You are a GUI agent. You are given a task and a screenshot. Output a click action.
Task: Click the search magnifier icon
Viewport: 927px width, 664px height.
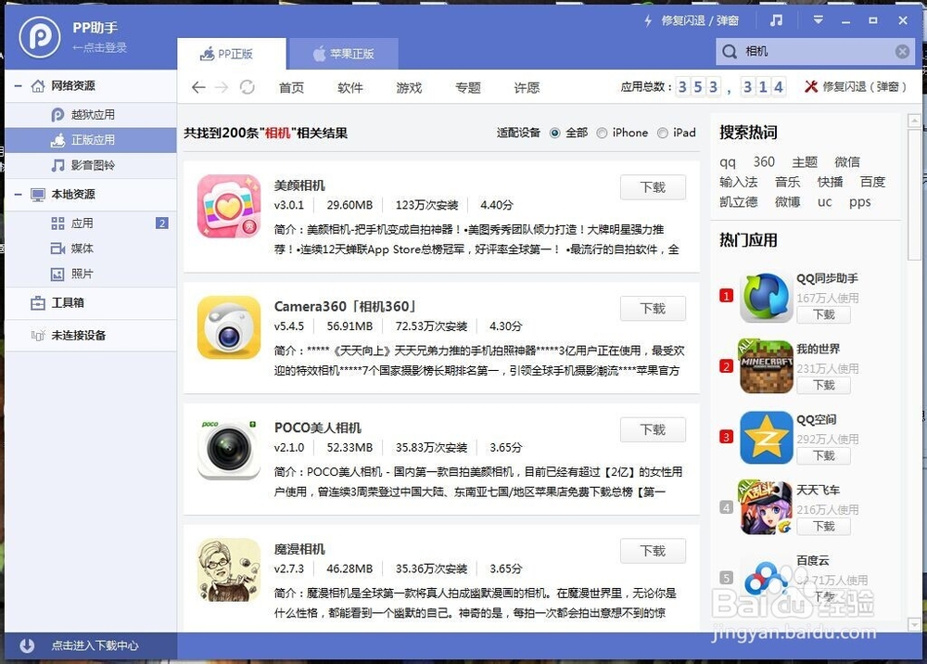coord(730,51)
